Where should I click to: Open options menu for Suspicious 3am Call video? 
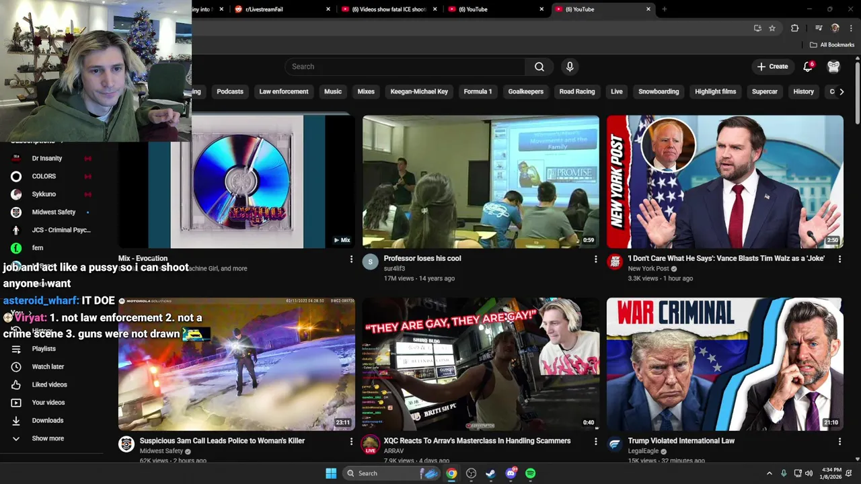coord(351,441)
